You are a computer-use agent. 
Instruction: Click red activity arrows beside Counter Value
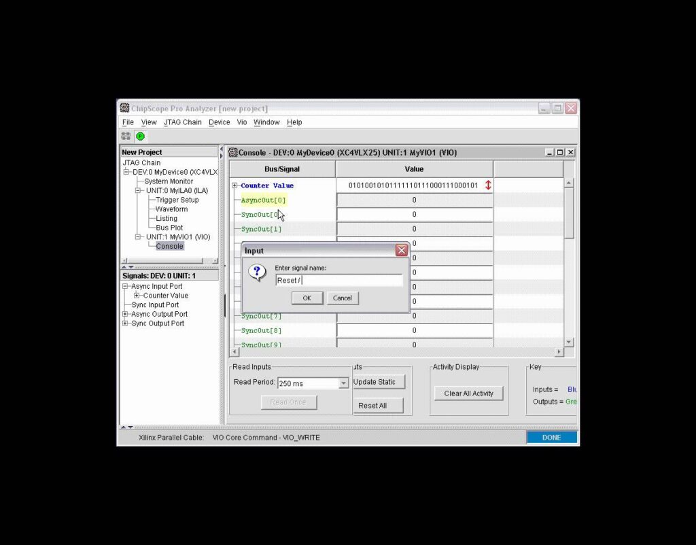pyautogui.click(x=488, y=184)
